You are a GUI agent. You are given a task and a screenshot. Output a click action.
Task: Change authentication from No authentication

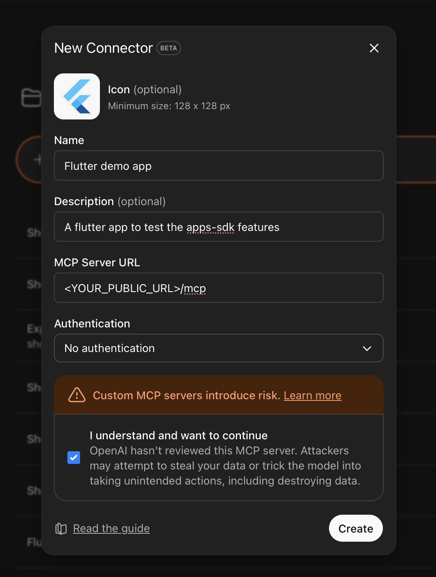click(218, 348)
